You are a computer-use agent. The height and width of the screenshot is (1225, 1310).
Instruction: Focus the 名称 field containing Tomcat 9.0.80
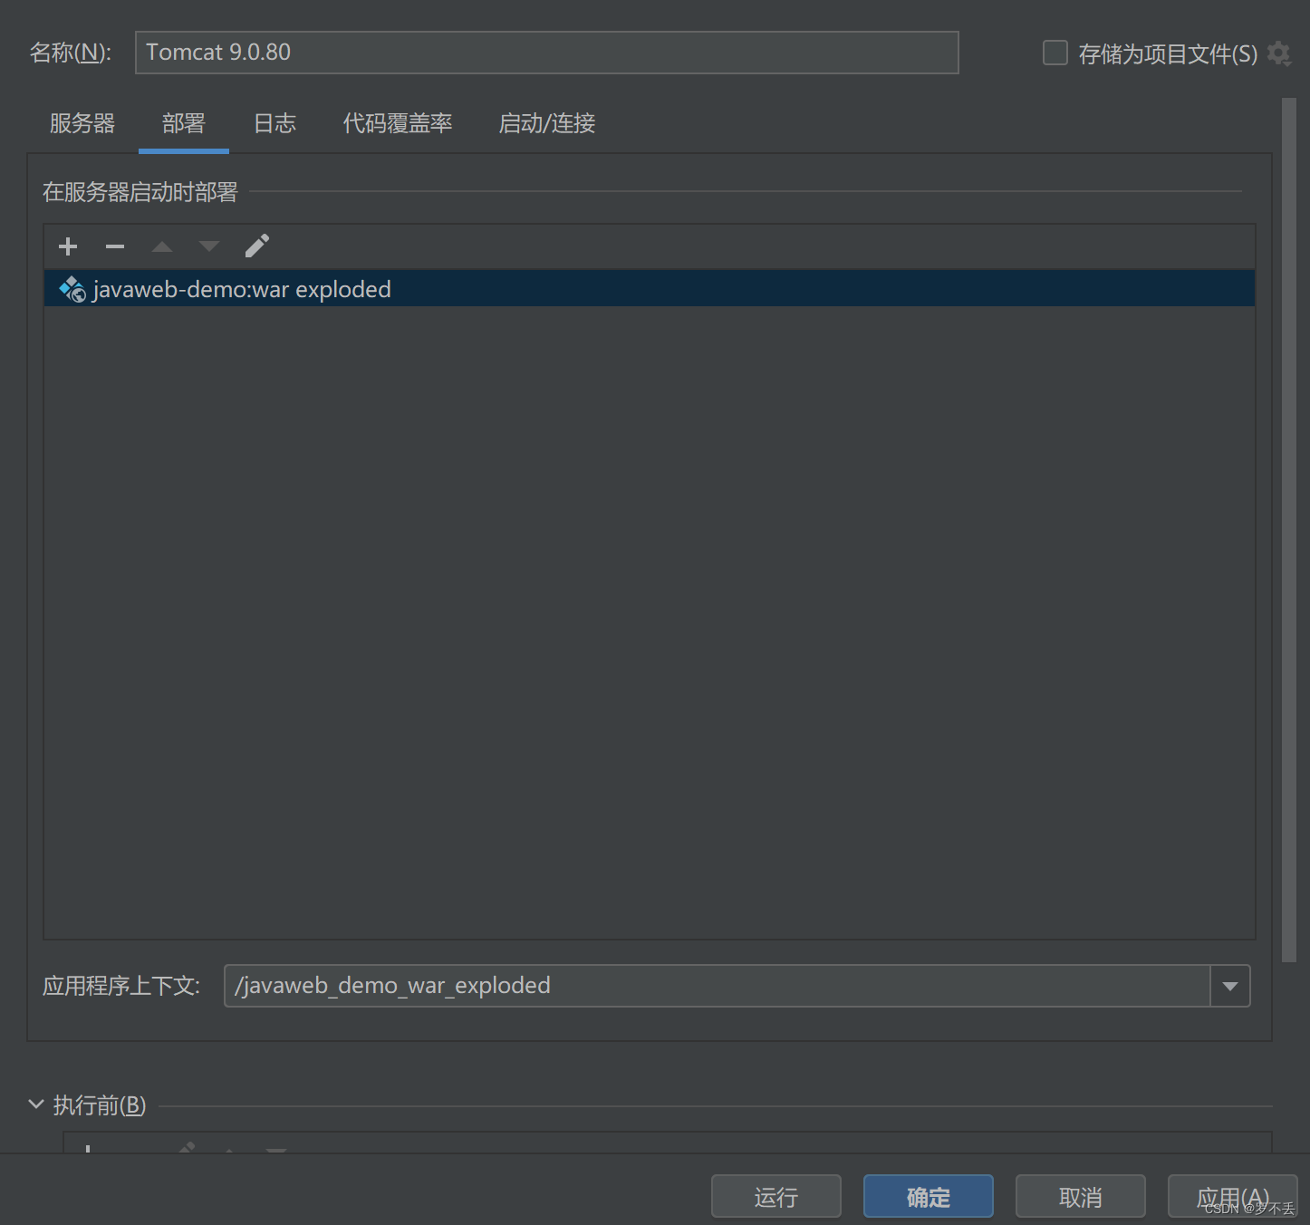tap(547, 53)
